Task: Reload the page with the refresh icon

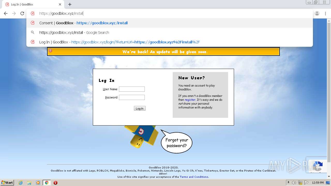Action: 22,13
